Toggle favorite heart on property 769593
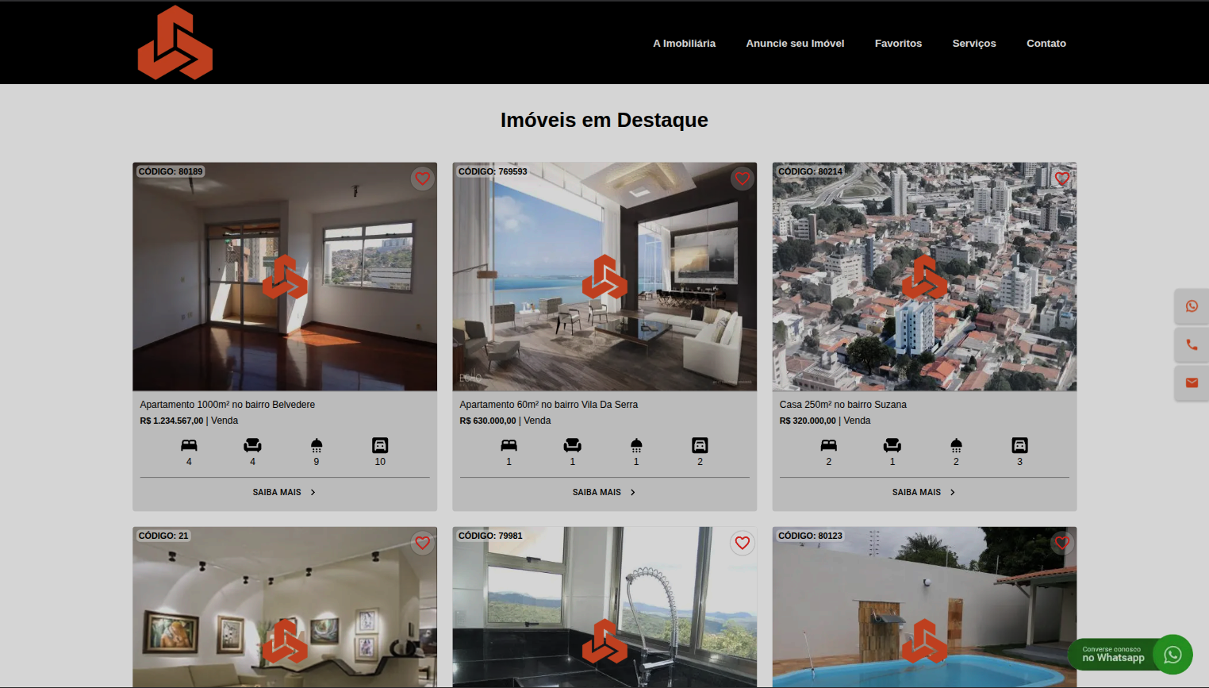 click(743, 179)
